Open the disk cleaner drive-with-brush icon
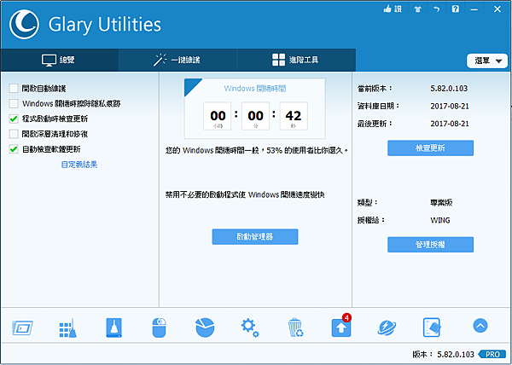The width and height of the screenshot is (512, 365). point(113,327)
